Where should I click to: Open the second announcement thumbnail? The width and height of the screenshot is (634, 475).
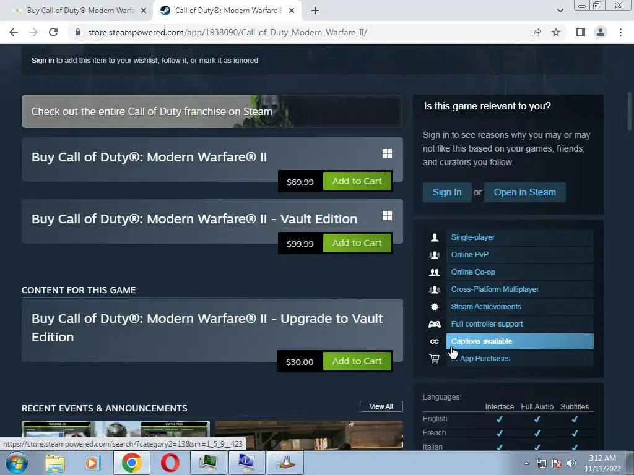click(309, 435)
